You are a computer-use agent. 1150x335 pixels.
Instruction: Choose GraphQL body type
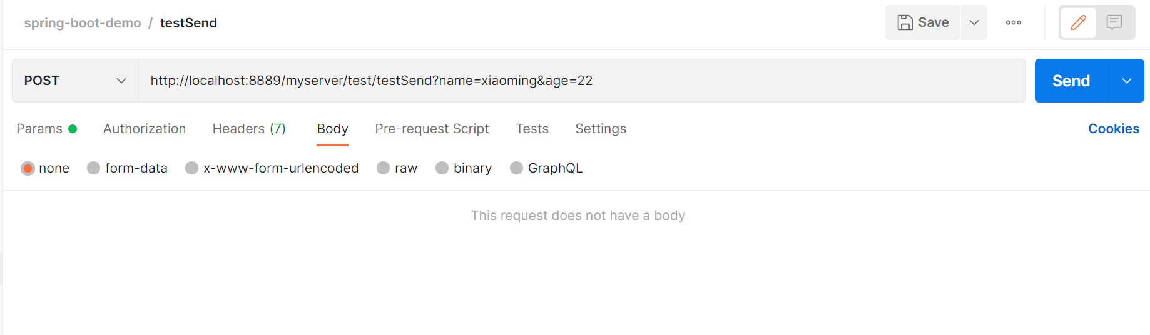tap(517, 168)
